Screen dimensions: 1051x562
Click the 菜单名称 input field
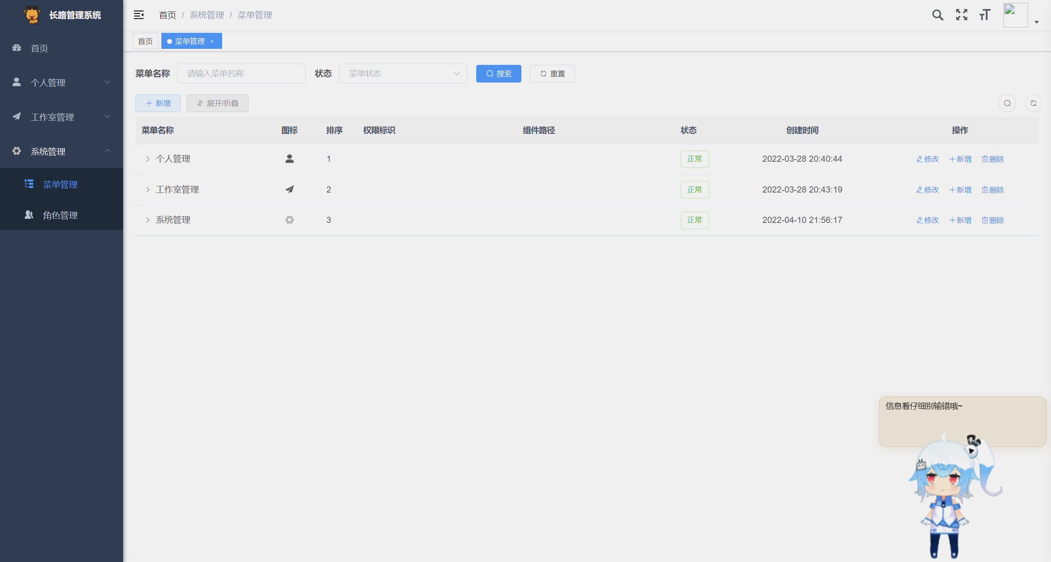point(241,73)
